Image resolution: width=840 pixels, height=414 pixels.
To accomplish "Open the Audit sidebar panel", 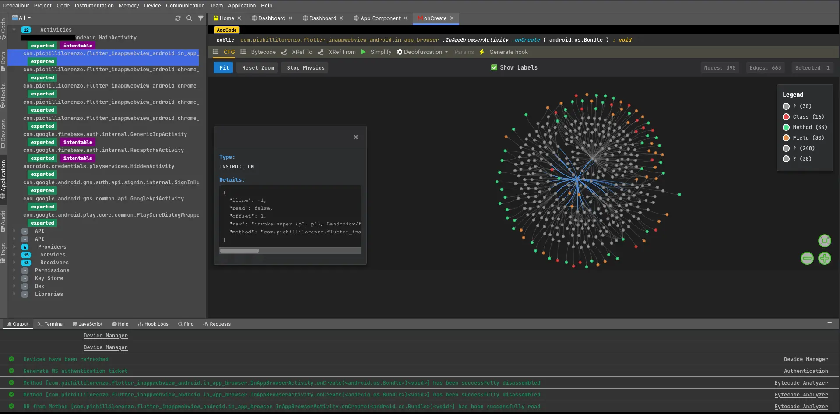I will pyautogui.click(x=4, y=221).
